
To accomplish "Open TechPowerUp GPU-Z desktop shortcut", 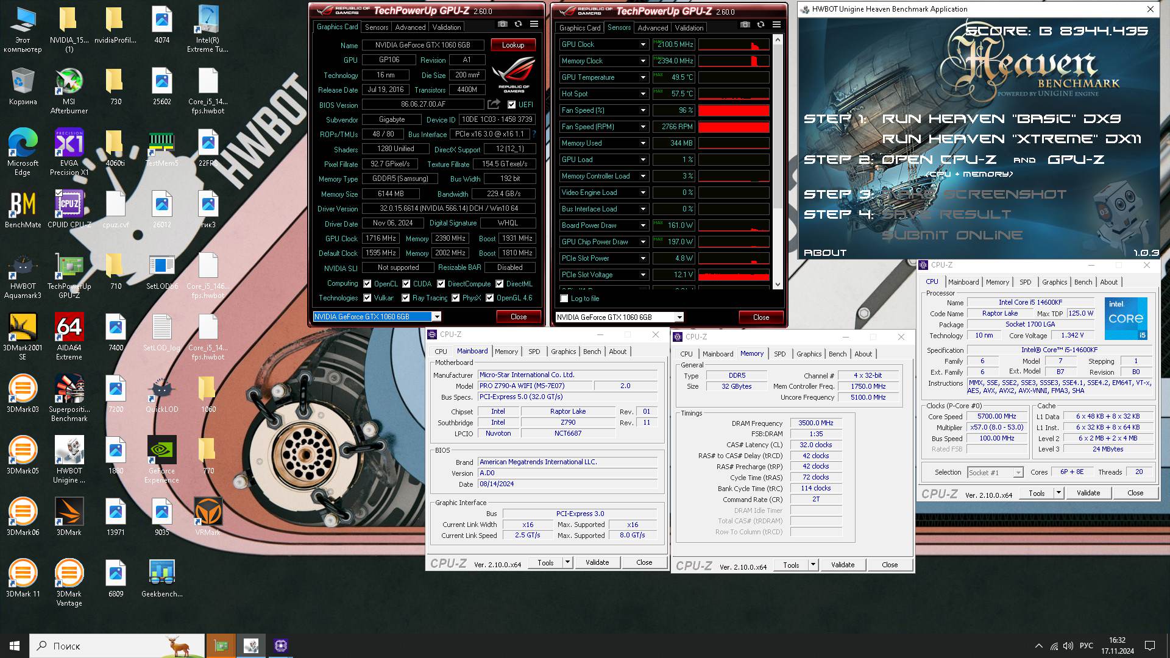I will (x=69, y=275).
